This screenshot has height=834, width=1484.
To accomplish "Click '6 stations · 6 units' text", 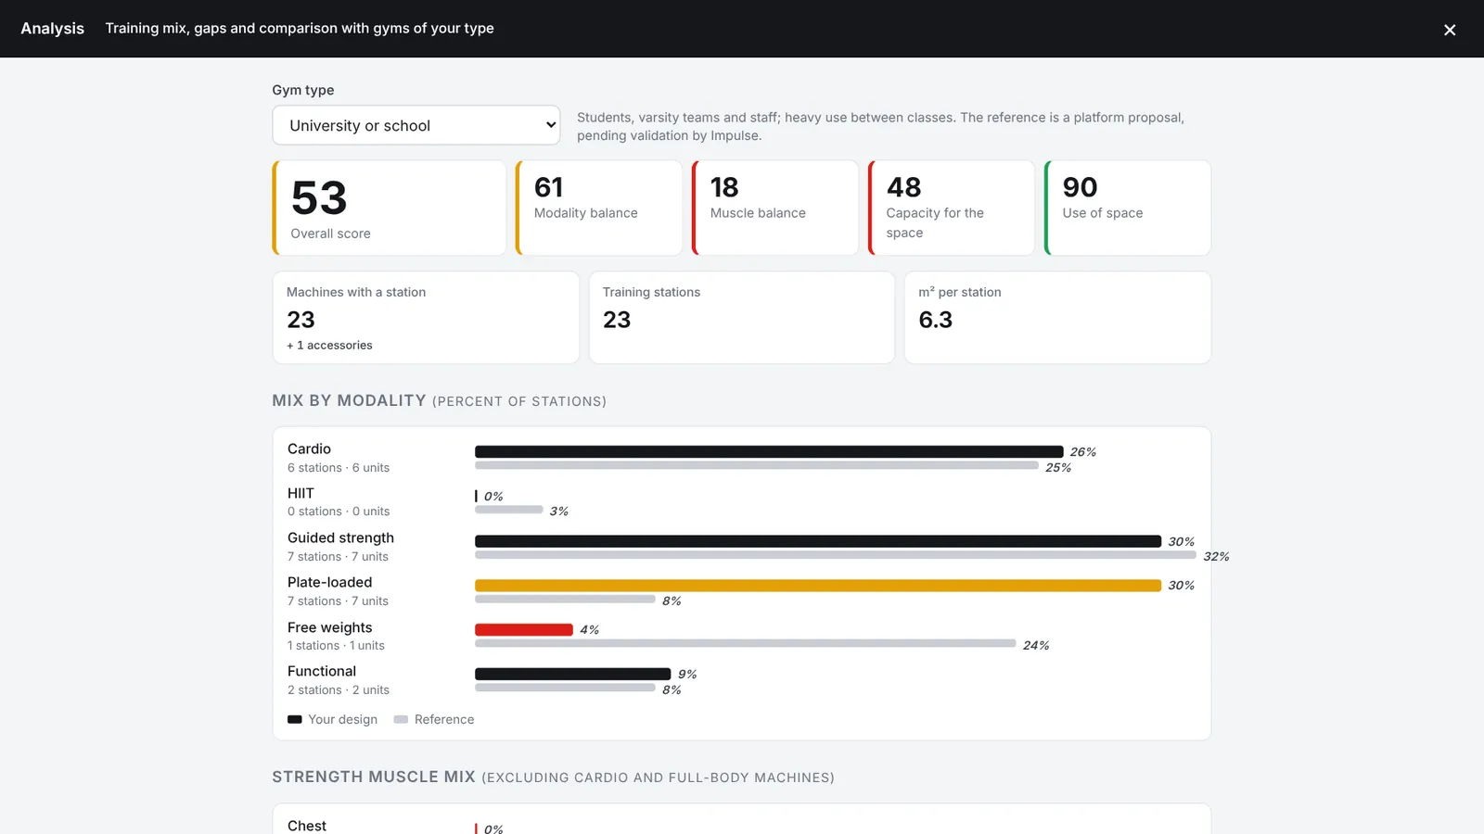I will pyautogui.click(x=339, y=467).
